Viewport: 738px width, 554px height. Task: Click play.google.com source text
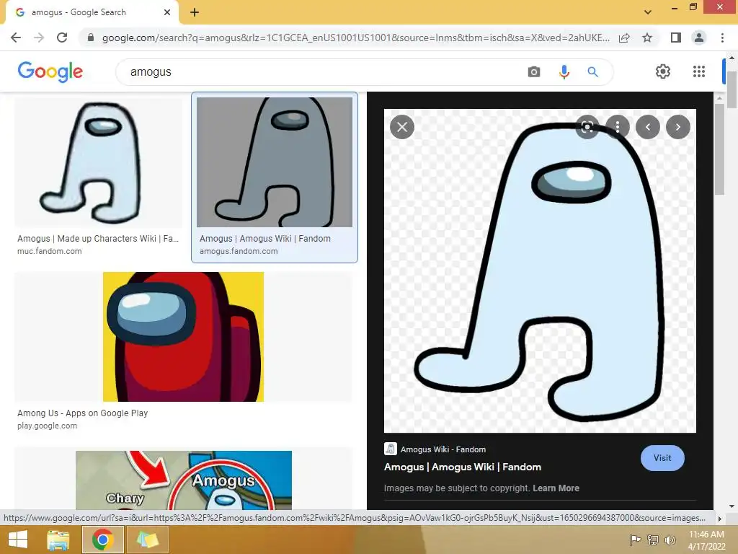(47, 426)
